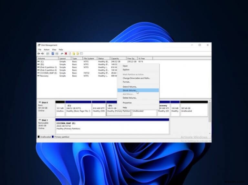Click the Disk Management title bar icon

tap(39, 45)
